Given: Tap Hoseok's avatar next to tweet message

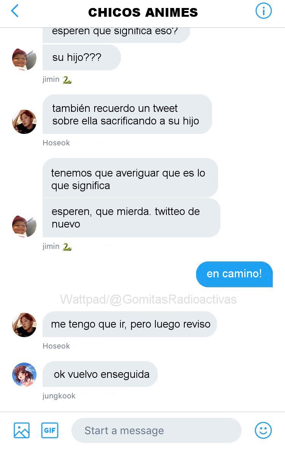Looking at the screenshot, I should (24, 122).
